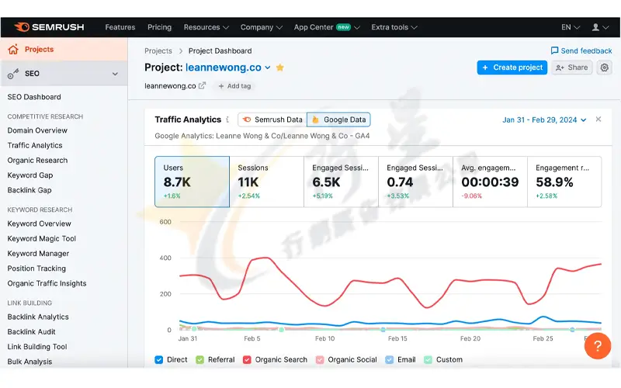
Task: Select the Engaged Sessions 0.74 card
Action: click(x=415, y=182)
